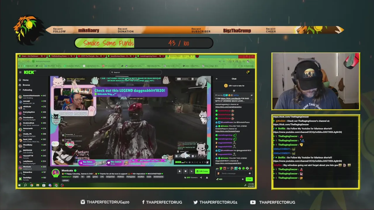Close the Stream - Kick Dashboard tab
The width and height of the screenshot is (374, 210).
pos(45,56)
